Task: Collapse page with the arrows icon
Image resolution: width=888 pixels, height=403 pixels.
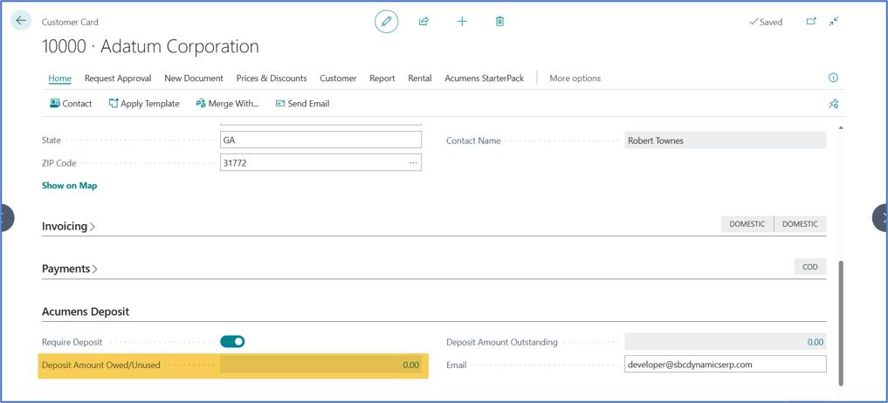Action: (834, 22)
